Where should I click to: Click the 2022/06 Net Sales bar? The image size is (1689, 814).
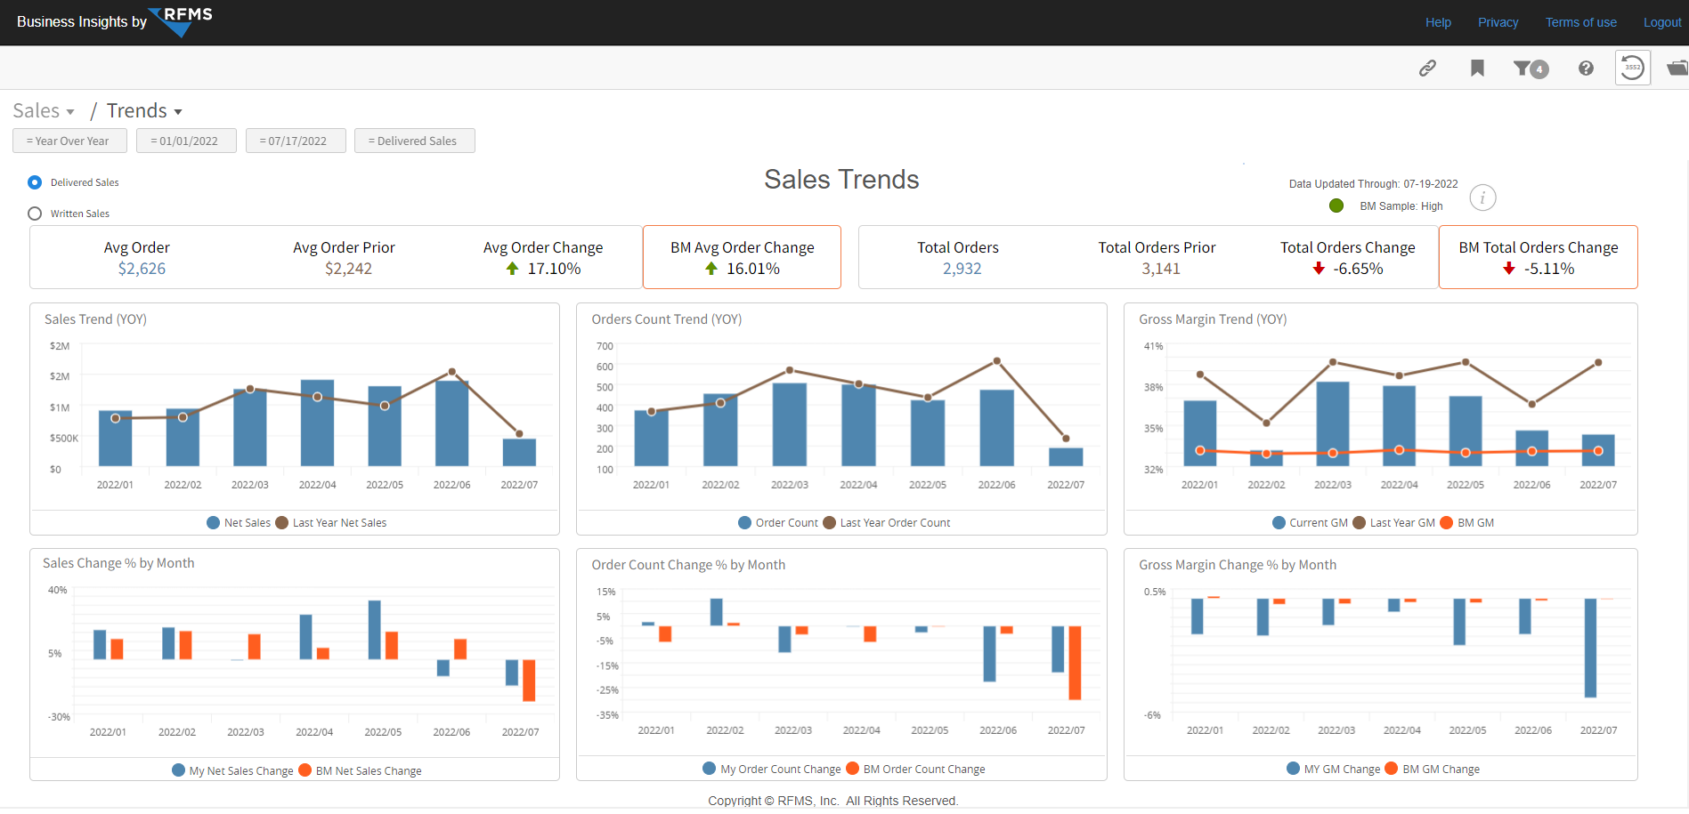tap(451, 423)
